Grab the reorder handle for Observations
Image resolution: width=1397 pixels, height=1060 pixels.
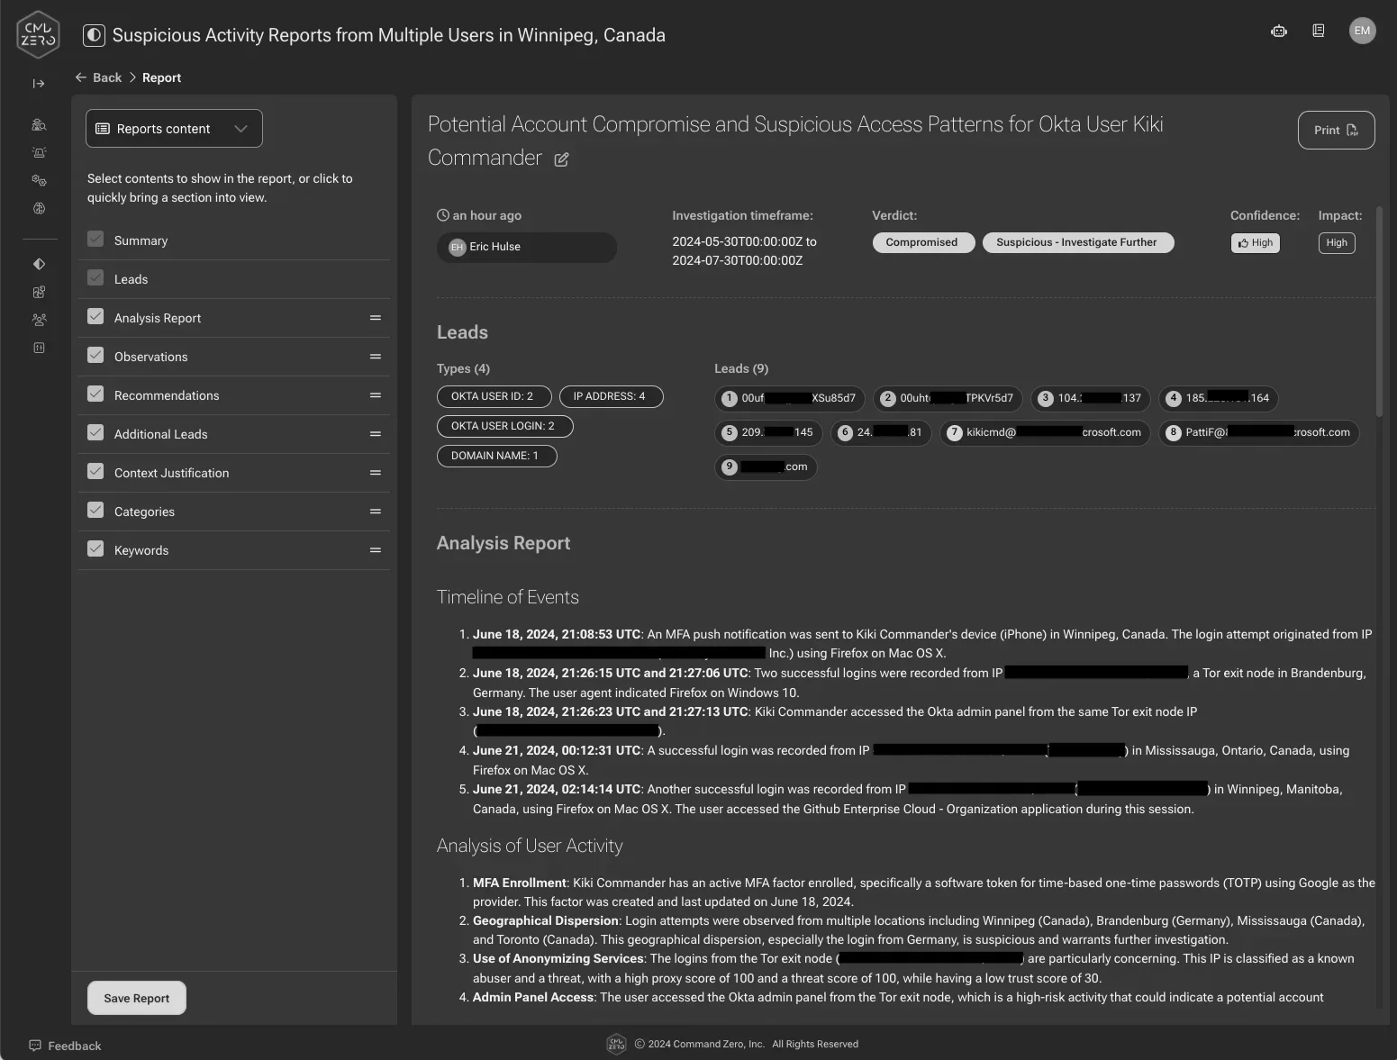[x=376, y=357]
